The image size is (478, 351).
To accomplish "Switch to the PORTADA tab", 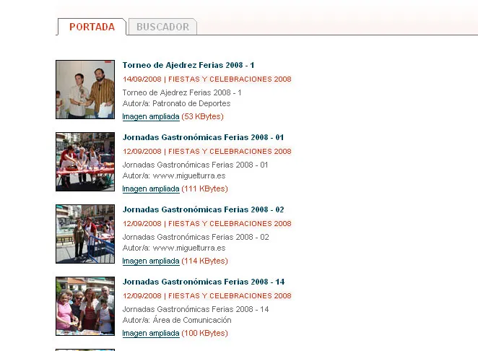I will [x=92, y=27].
